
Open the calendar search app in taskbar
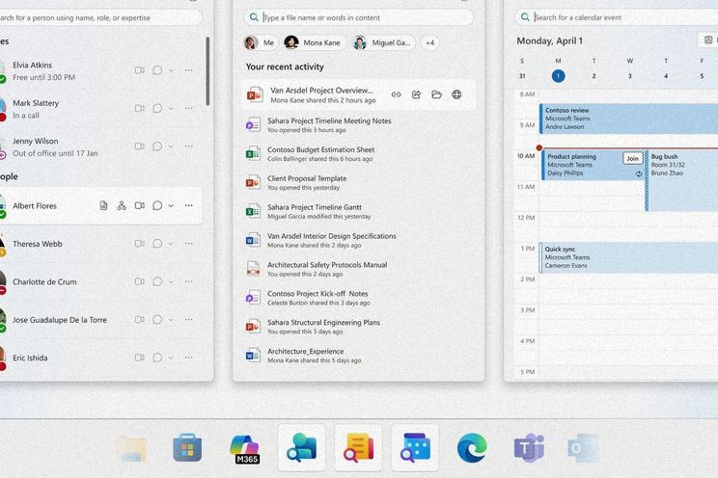pos(415,448)
